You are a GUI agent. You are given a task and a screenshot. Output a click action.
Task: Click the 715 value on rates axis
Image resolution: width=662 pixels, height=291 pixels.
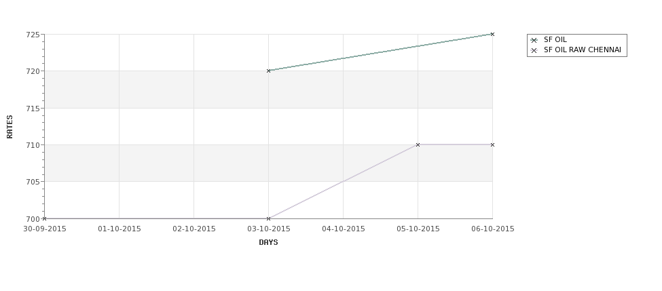pos(33,109)
